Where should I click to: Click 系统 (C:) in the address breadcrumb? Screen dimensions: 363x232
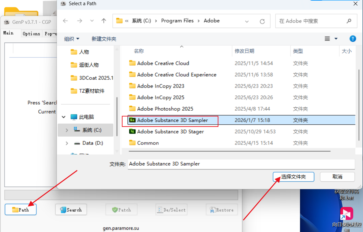[x=141, y=21]
